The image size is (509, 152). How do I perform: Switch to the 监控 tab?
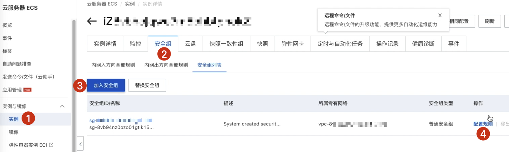[x=136, y=44]
